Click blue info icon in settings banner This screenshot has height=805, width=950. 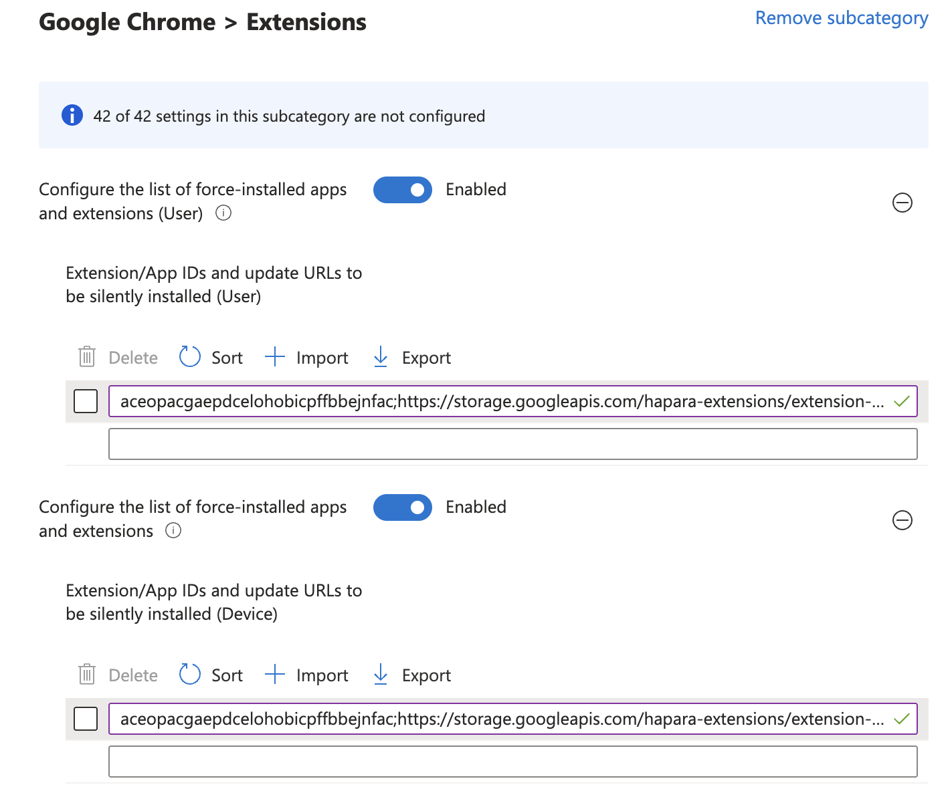[72, 115]
